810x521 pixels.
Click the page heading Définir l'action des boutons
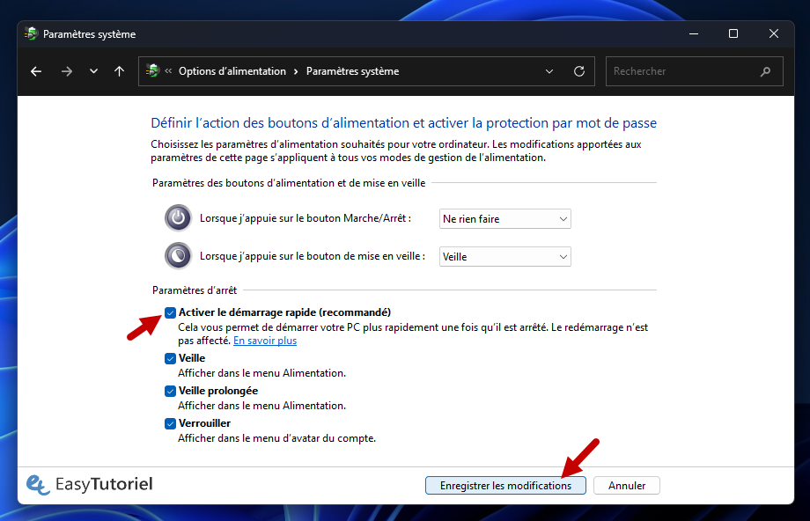pos(403,123)
